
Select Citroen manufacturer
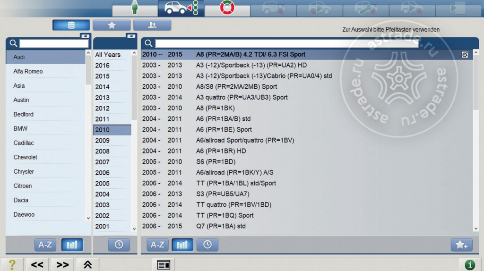tap(45, 186)
